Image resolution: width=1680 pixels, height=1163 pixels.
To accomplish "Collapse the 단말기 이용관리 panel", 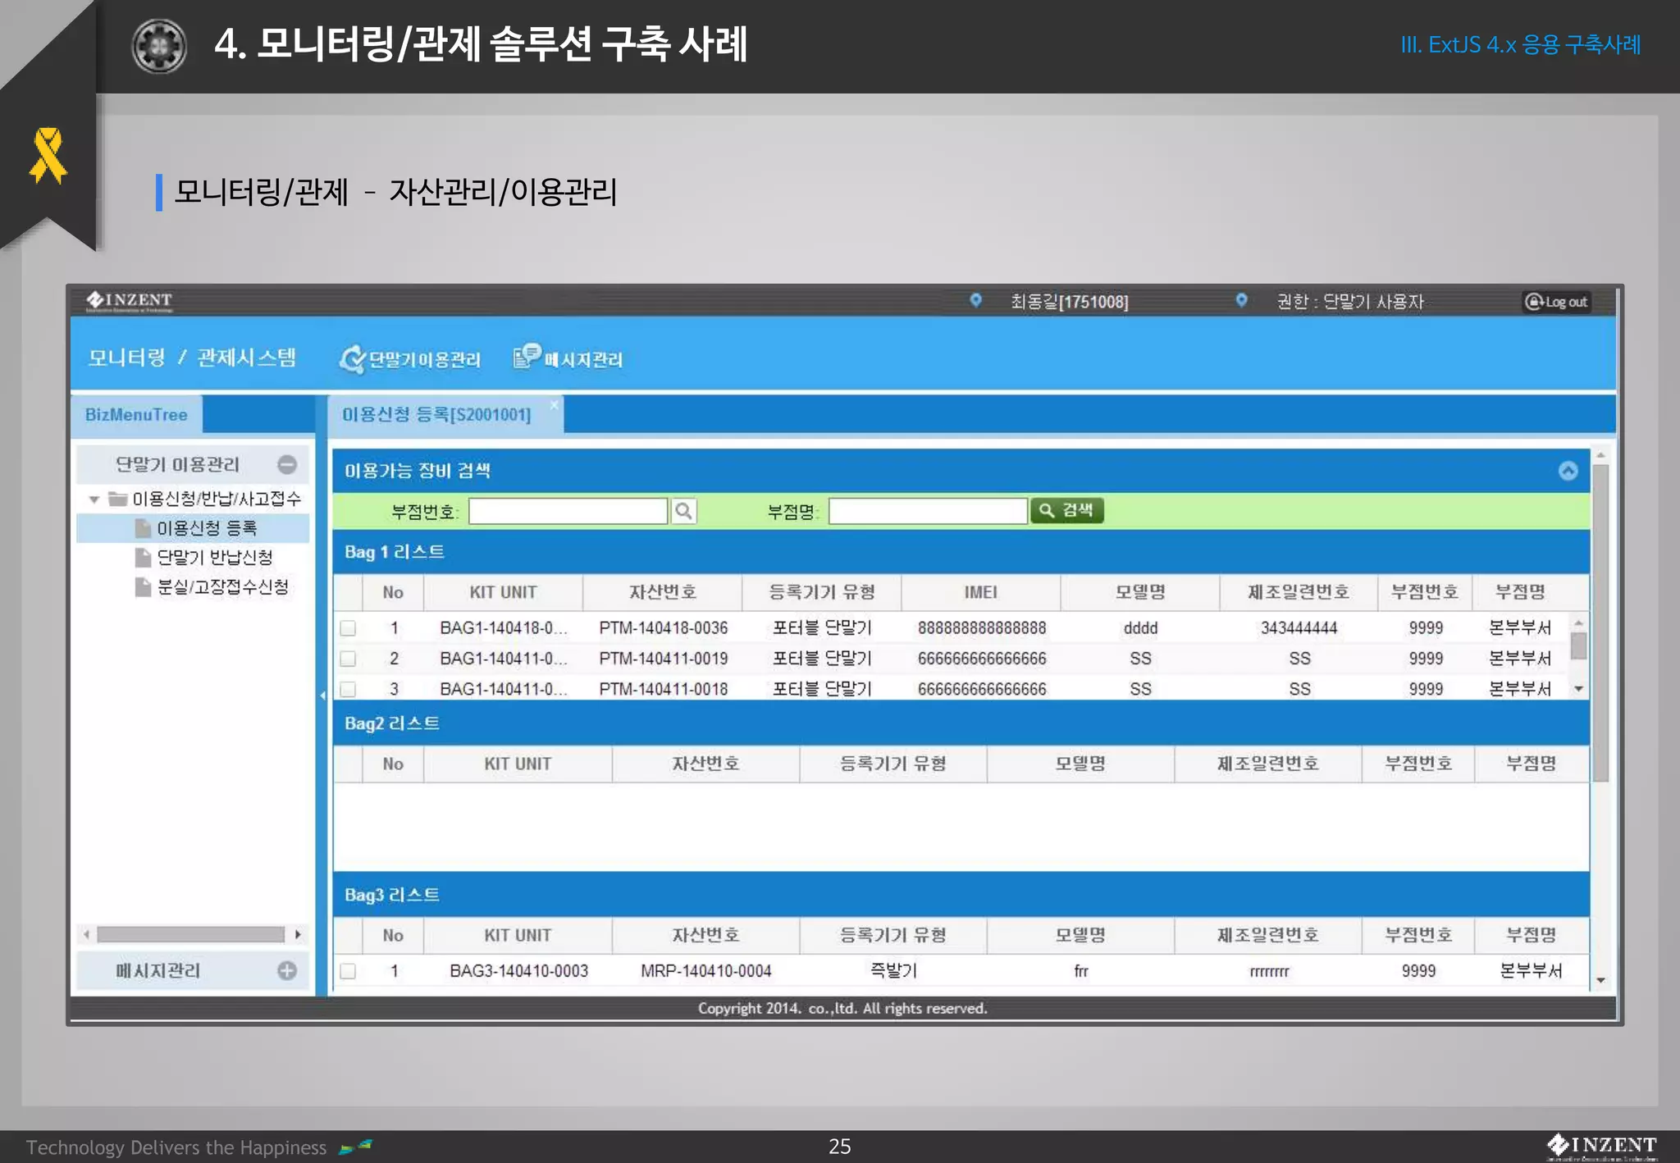I will pos(287,464).
